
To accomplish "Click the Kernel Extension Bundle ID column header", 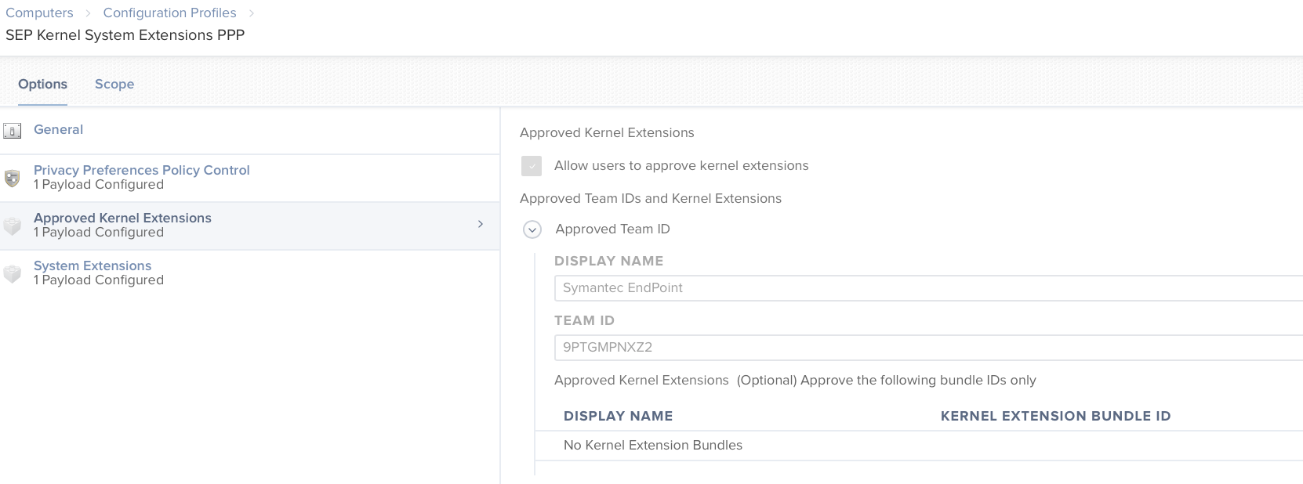I will (1055, 416).
